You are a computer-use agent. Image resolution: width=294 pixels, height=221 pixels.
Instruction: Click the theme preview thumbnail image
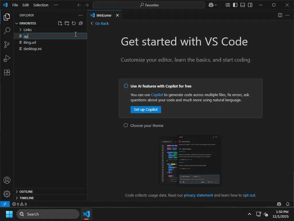(190, 159)
